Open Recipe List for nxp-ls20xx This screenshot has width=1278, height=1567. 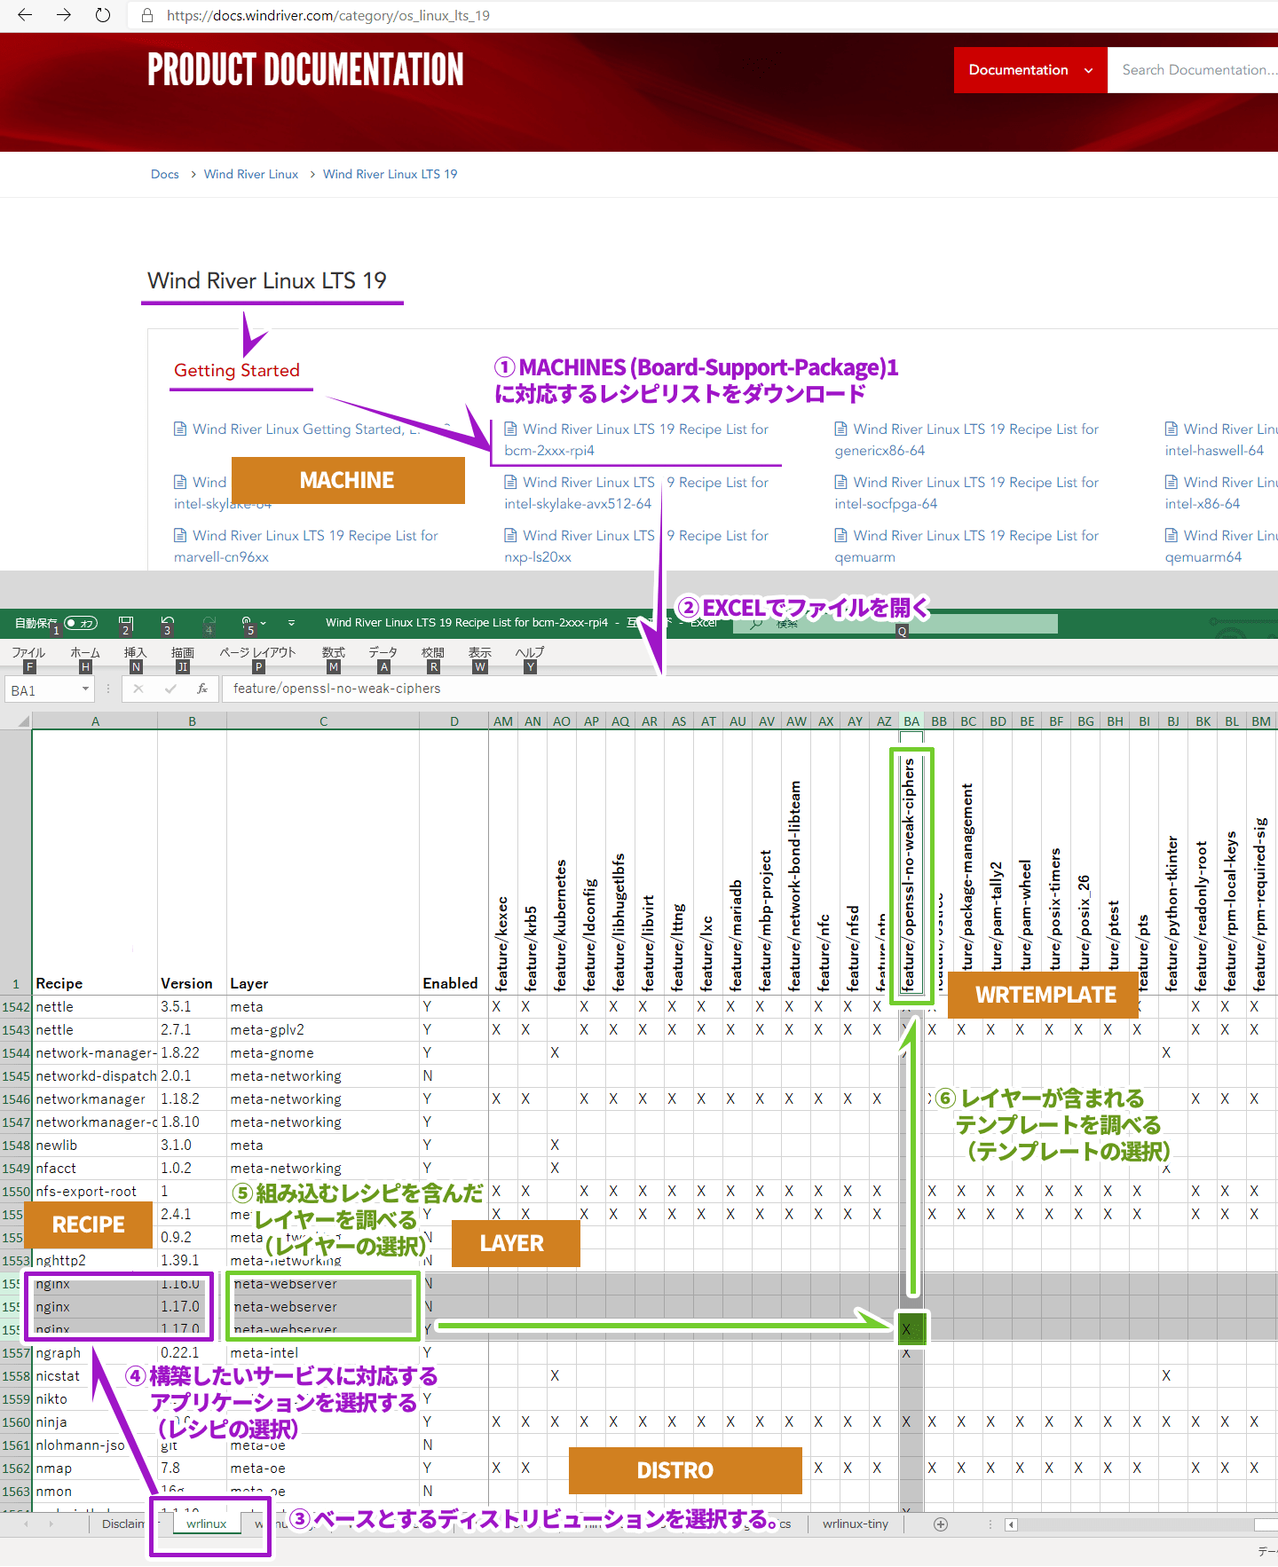[x=635, y=546]
